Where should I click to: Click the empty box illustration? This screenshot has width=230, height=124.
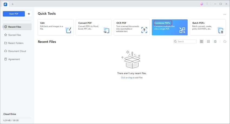(132, 59)
